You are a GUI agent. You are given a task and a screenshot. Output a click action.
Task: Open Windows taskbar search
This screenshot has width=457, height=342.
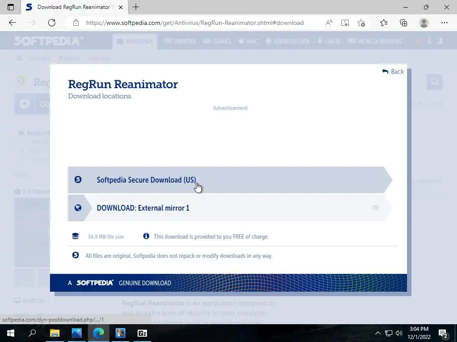(x=32, y=333)
